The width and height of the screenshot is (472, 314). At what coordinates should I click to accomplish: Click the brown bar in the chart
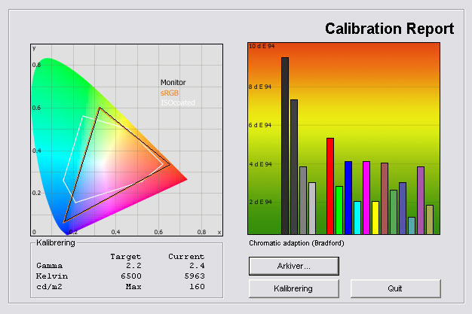(x=385, y=199)
